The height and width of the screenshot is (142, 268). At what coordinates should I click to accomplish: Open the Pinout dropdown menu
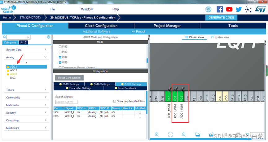(x=138, y=31)
